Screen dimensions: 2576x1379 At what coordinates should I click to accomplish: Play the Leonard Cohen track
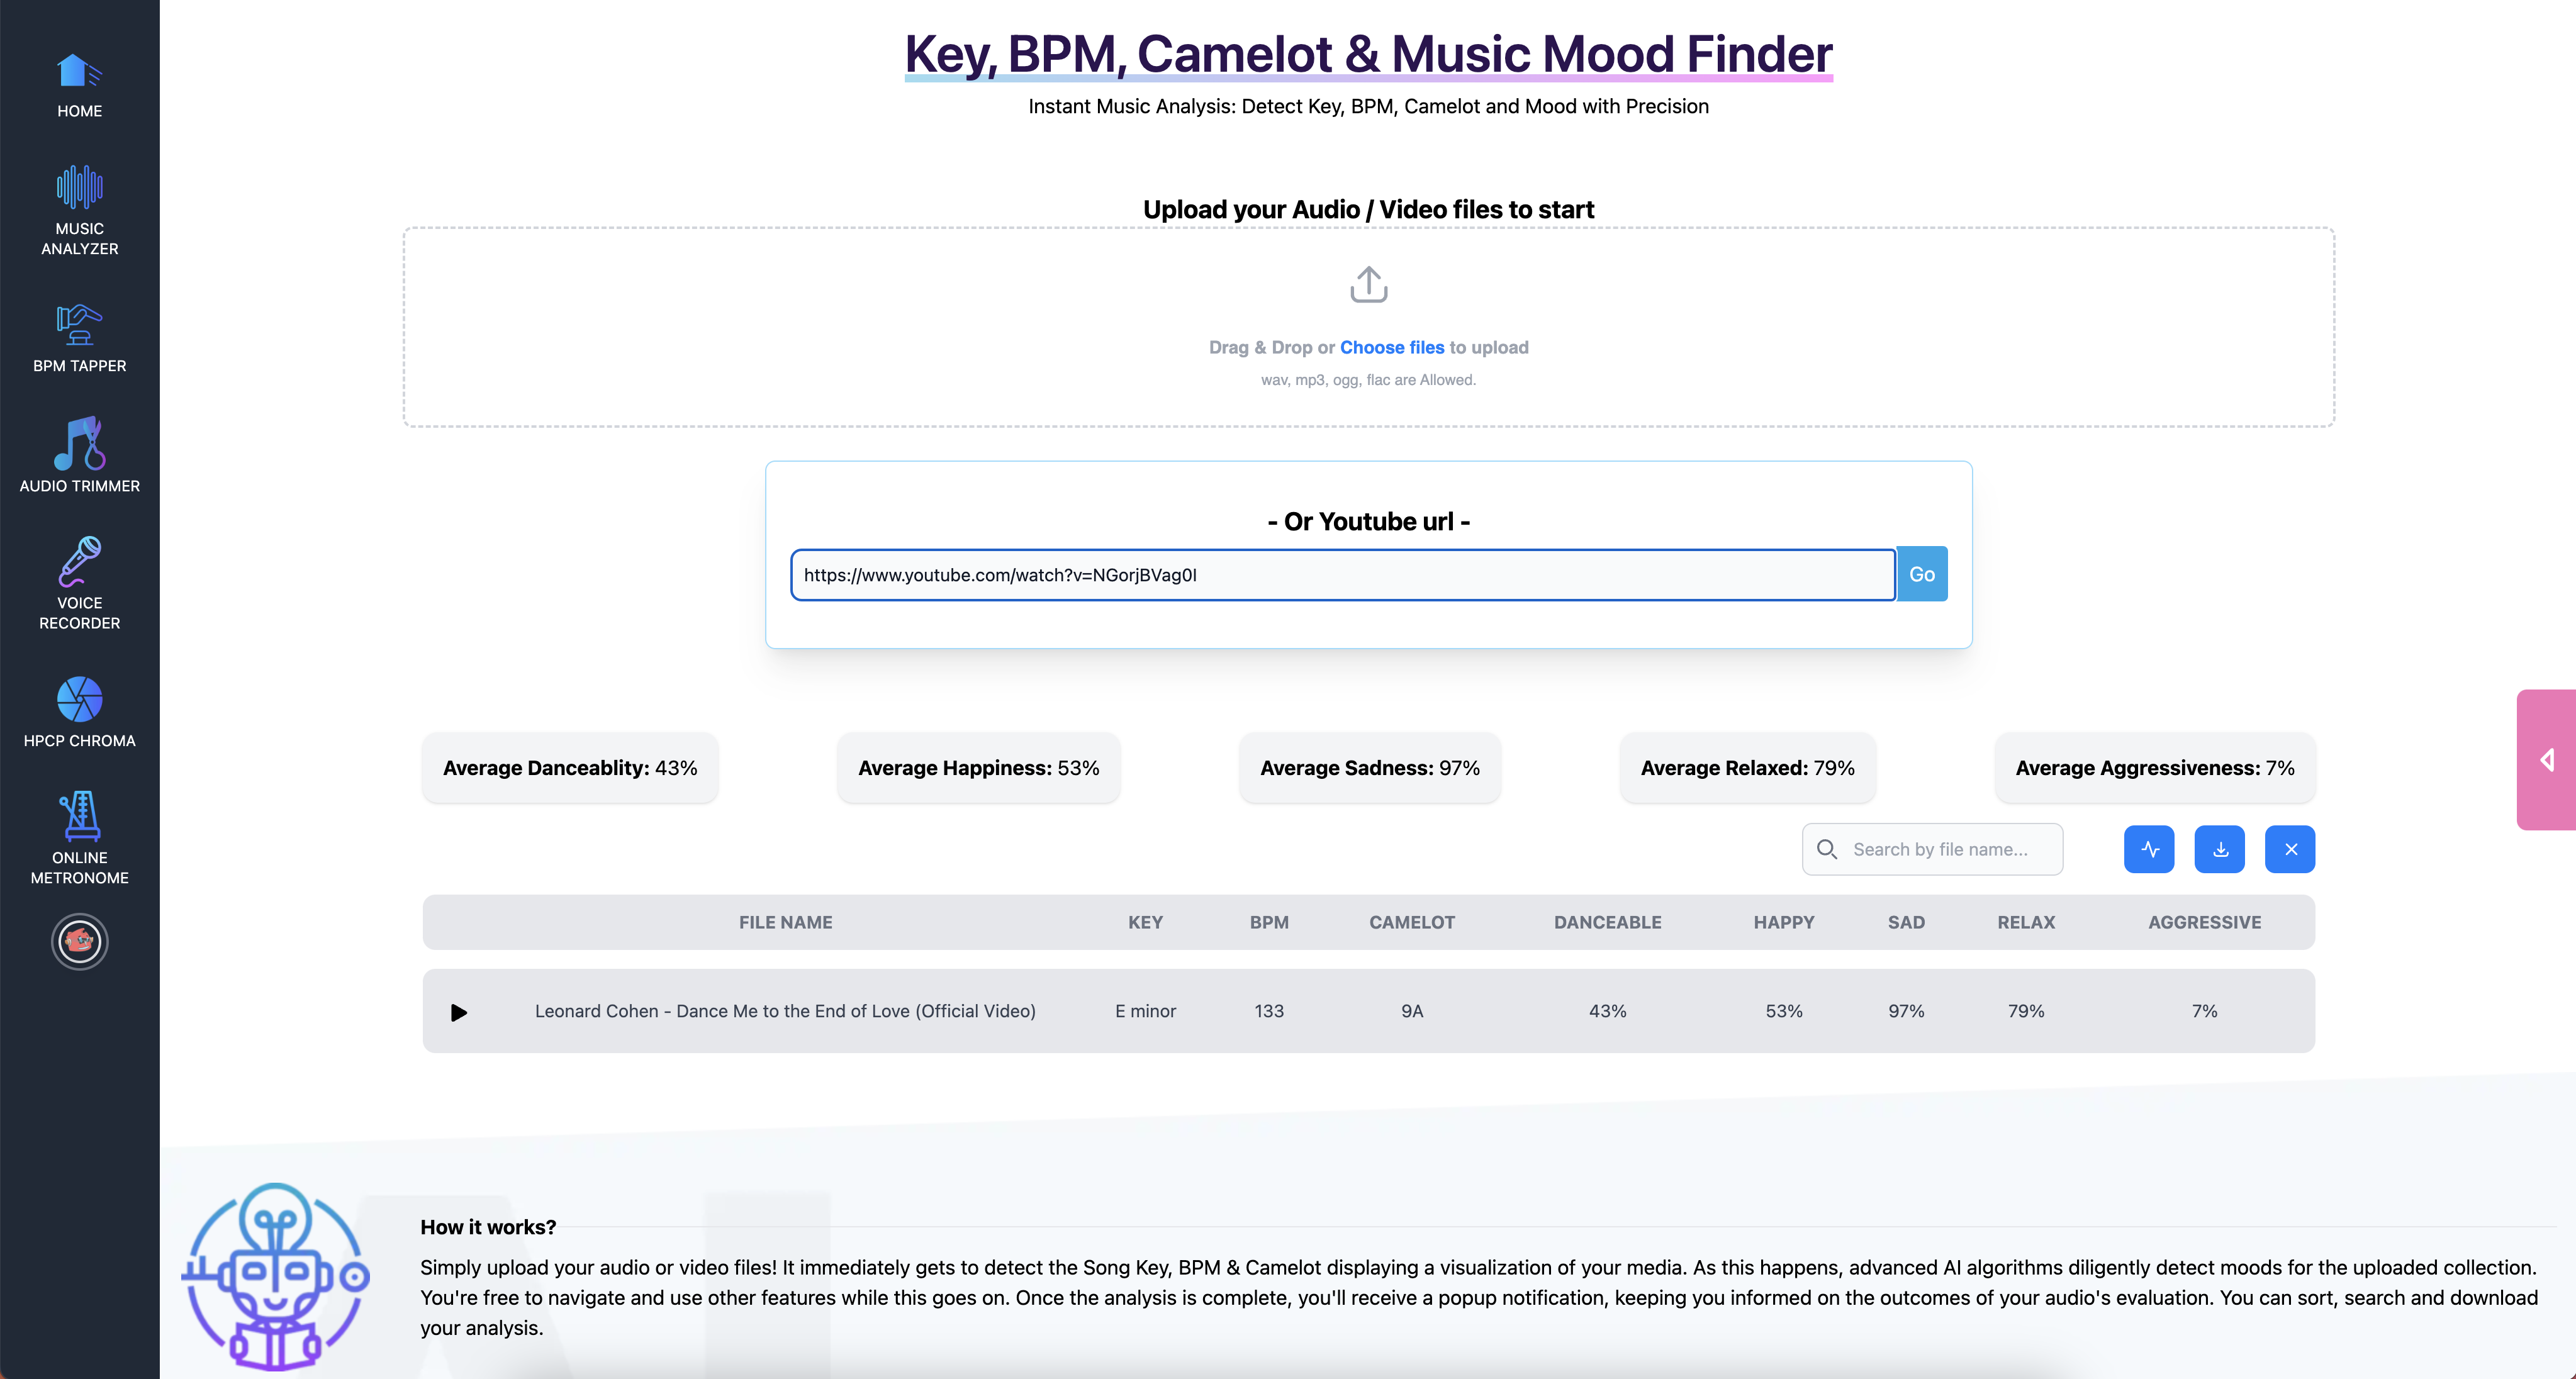pos(459,1012)
